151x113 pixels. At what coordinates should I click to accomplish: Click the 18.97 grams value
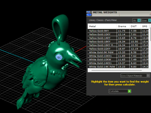tap(122, 49)
